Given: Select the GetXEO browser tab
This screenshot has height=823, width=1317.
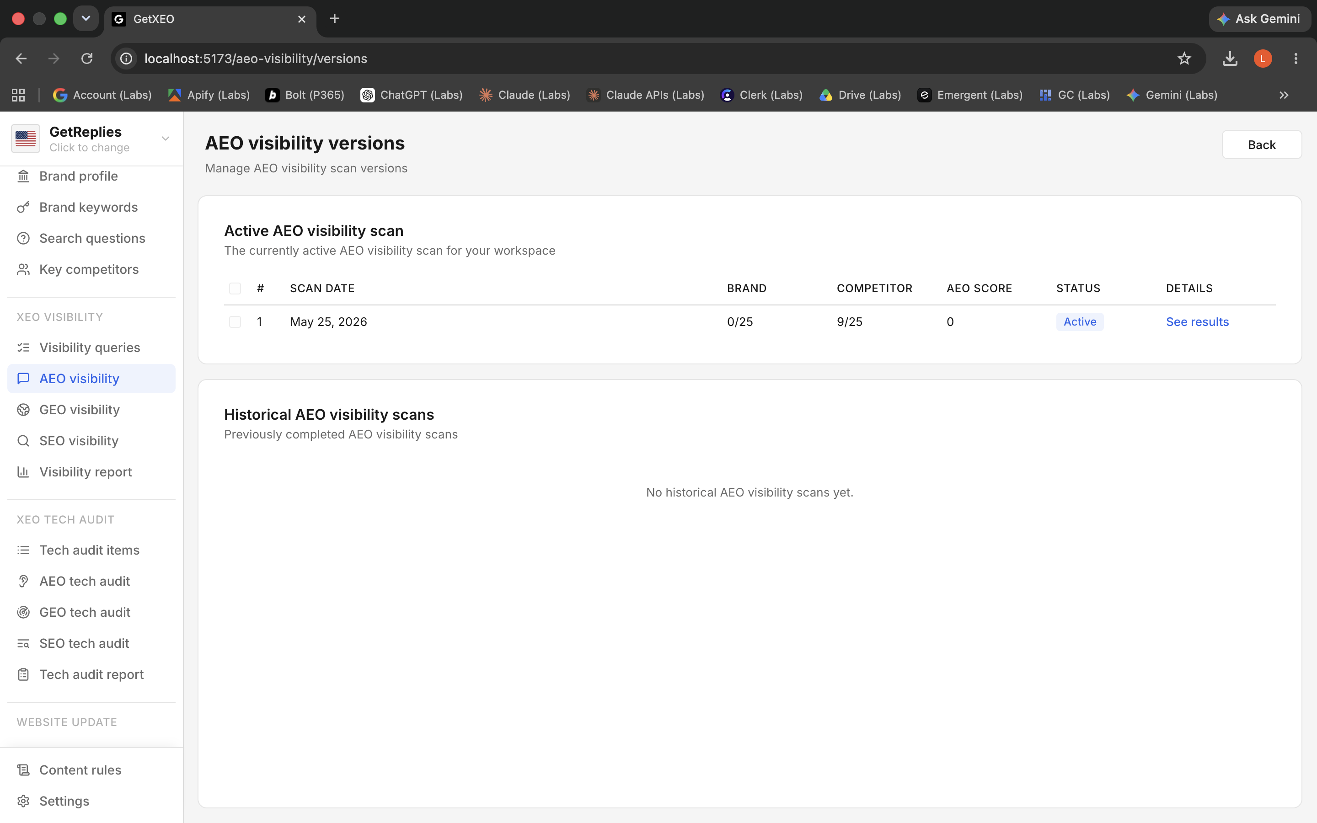Looking at the screenshot, I should point(209,19).
